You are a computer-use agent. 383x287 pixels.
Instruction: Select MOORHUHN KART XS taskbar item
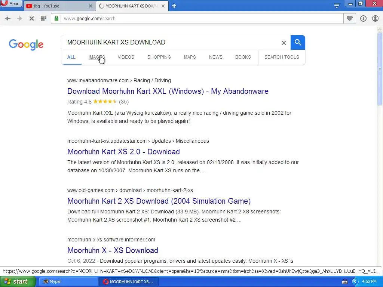[x=129, y=282]
